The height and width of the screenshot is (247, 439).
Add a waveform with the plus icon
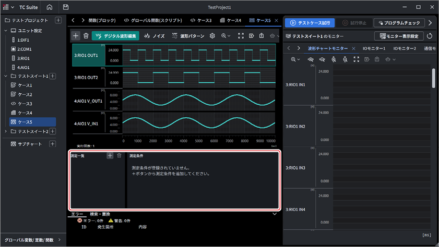tap(76, 36)
